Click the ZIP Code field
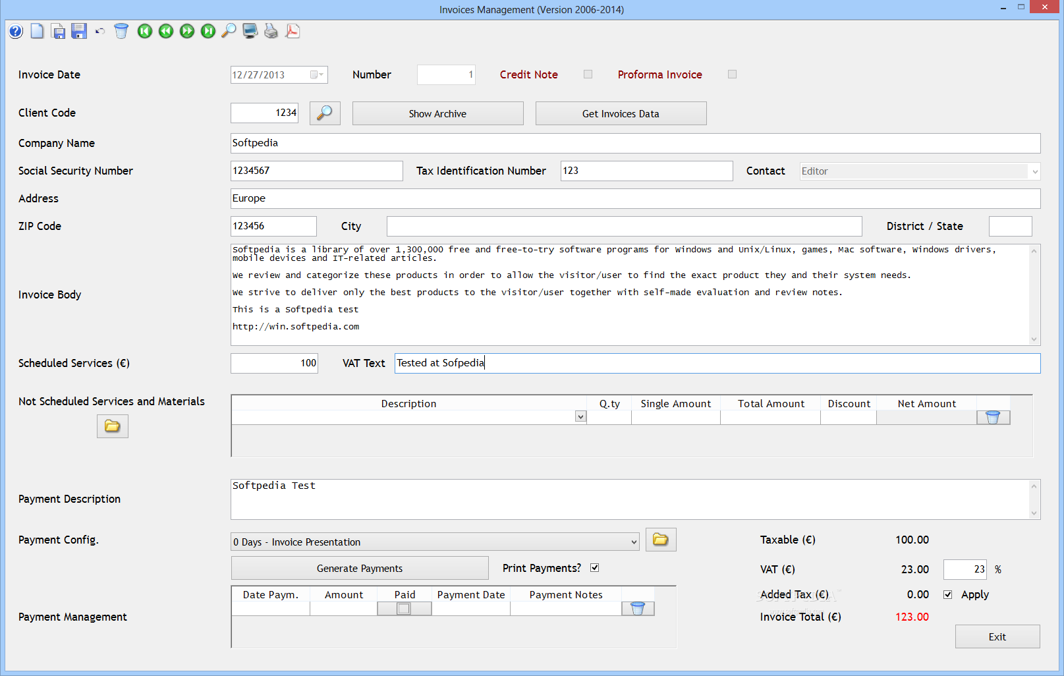 click(x=273, y=226)
